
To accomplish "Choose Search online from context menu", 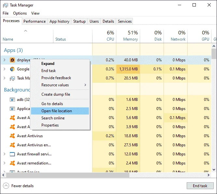I will click(60, 118).
